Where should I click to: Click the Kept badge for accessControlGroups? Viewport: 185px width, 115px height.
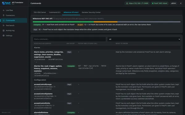pos(69,85)
